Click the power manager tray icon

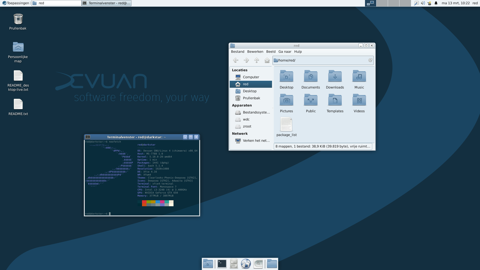[x=429, y=3]
